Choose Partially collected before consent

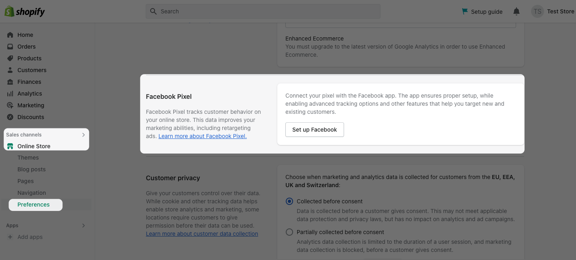289,232
